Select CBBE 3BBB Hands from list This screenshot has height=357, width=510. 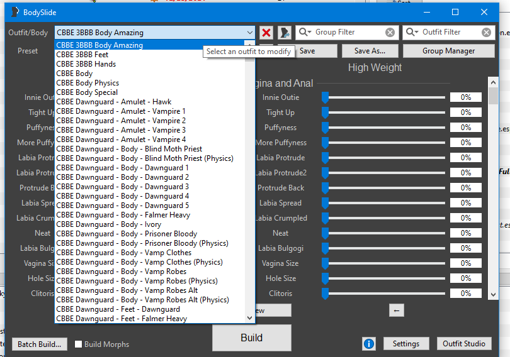tap(149, 64)
